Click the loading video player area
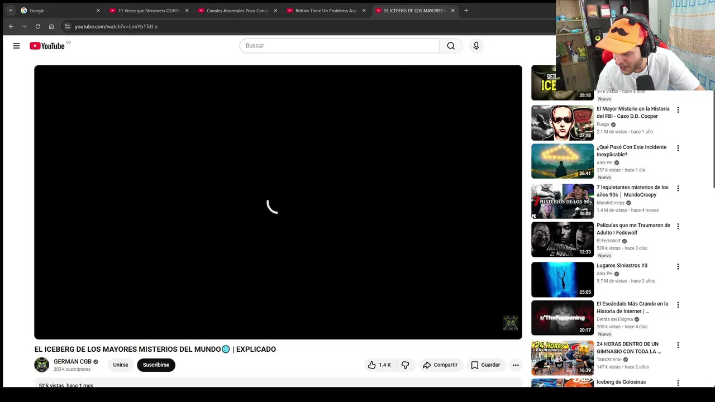 click(278, 202)
